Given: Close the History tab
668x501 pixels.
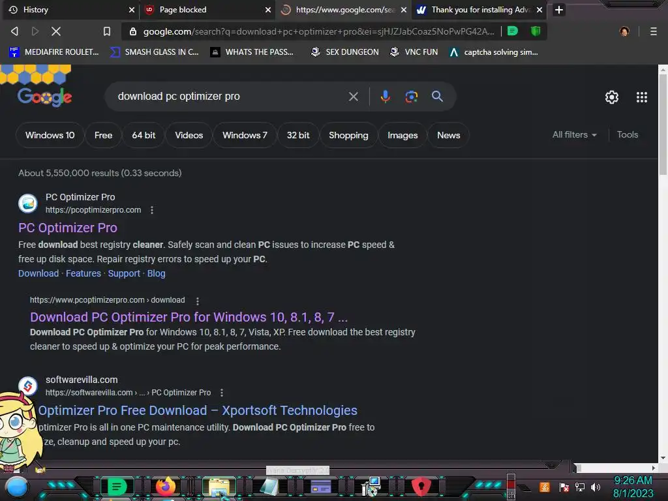Looking at the screenshot, I should coord(132,9).
